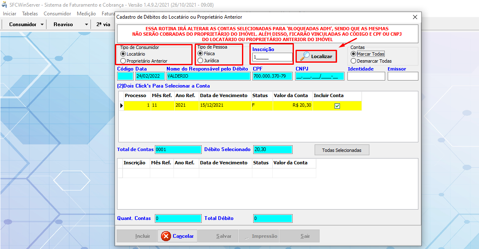Click the Nome do Responsável field
Viewport: 479px width, 249px height.
pos(208,76)
